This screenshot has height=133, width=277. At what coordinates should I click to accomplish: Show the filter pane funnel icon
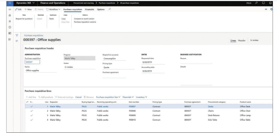point(17,35)
